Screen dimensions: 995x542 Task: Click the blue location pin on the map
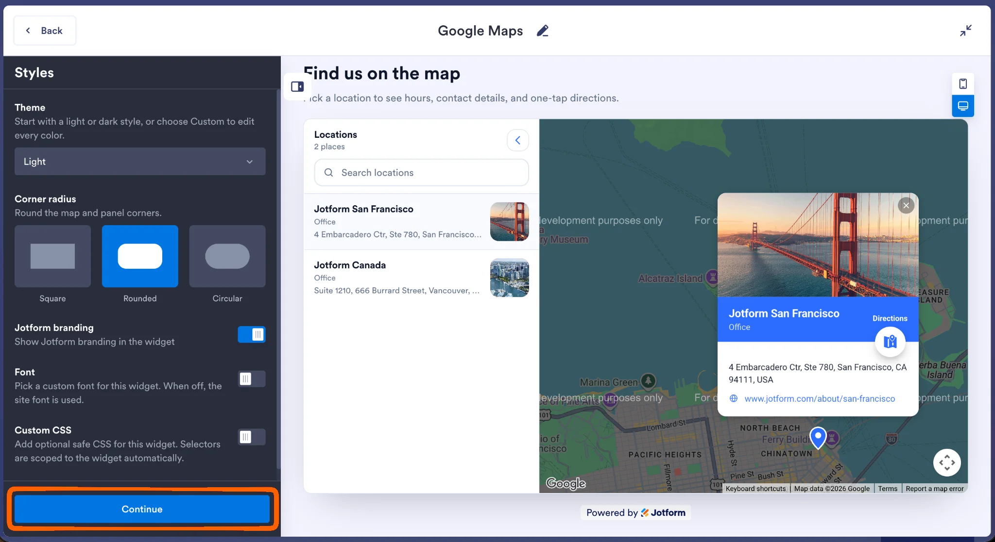[x=818, y=437]
